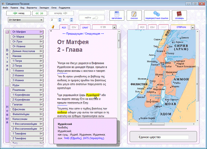
Task: Click the Единое царство map caption field
Action: tap(163, 137)
